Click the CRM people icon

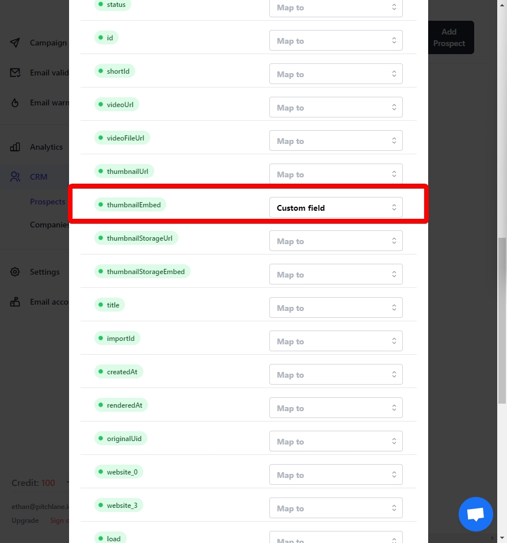click(x=16, y=177)
